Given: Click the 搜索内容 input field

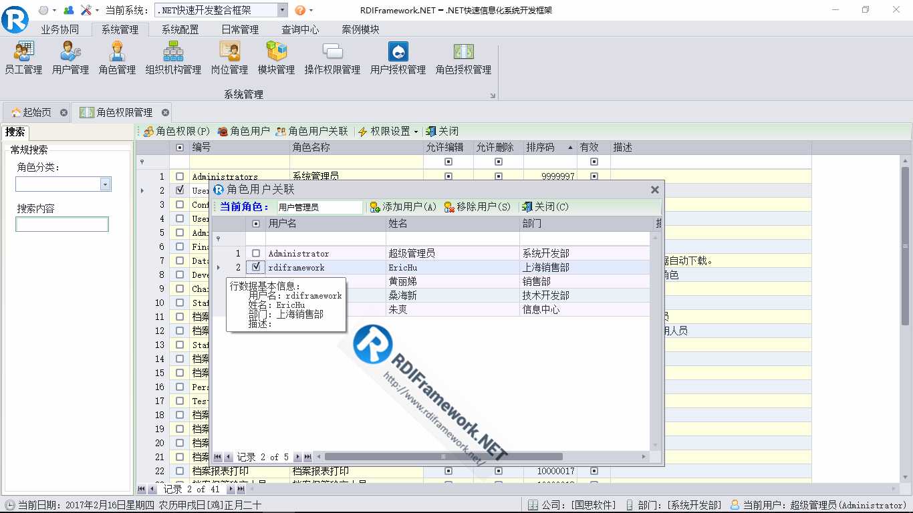Looking at the screenshot, I should [x=61, y=224].
